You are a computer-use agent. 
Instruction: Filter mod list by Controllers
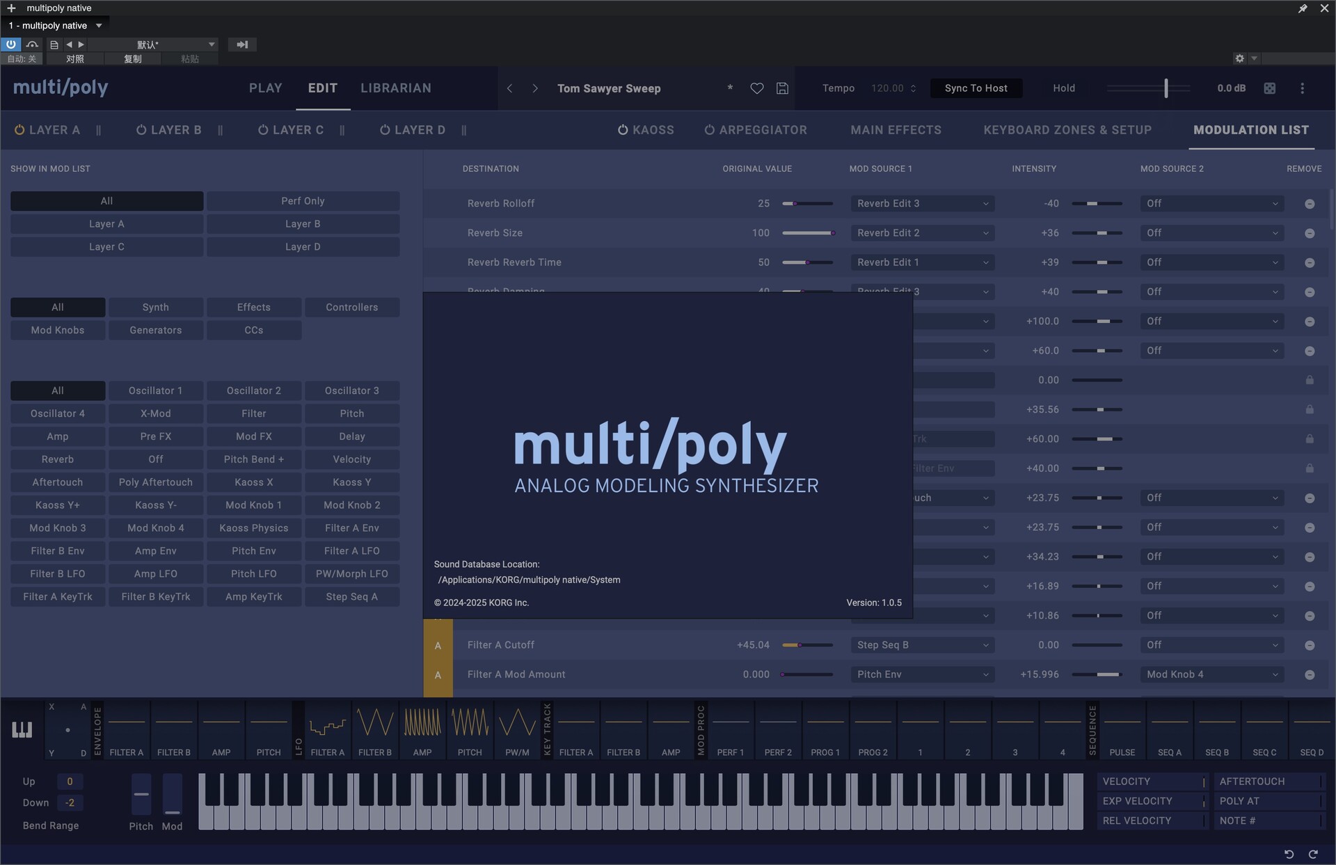pos(352,308)
